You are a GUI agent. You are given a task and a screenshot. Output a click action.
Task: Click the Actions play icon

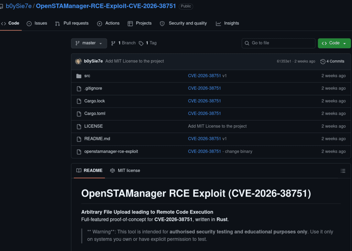point(99,24)
